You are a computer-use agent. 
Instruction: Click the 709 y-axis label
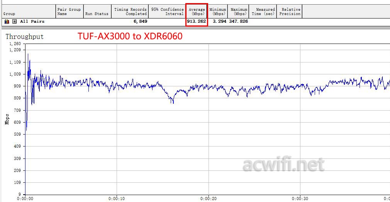17,110
